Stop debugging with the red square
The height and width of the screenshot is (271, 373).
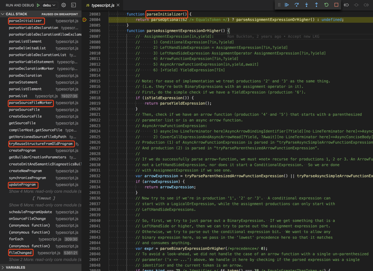coord(336,5)
